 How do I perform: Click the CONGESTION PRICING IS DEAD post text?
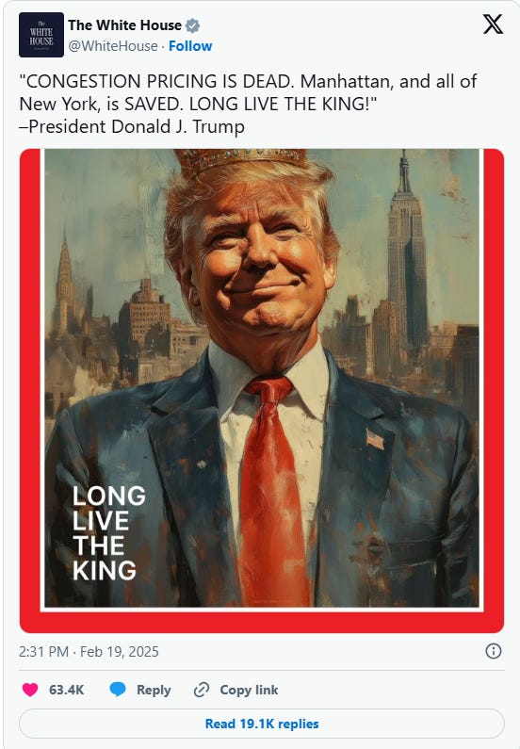coord(248,92)
